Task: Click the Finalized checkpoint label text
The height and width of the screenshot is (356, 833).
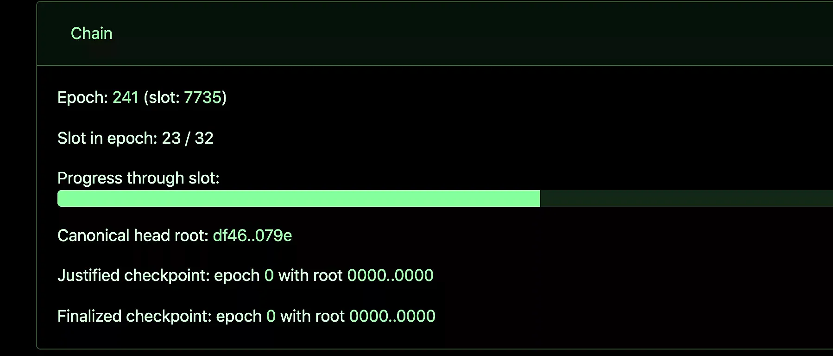Action: [x=134, y=316]
